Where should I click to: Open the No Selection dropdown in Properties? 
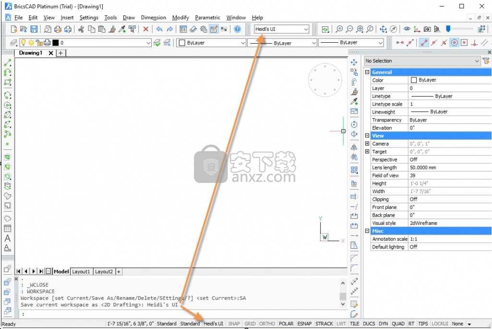422,61
